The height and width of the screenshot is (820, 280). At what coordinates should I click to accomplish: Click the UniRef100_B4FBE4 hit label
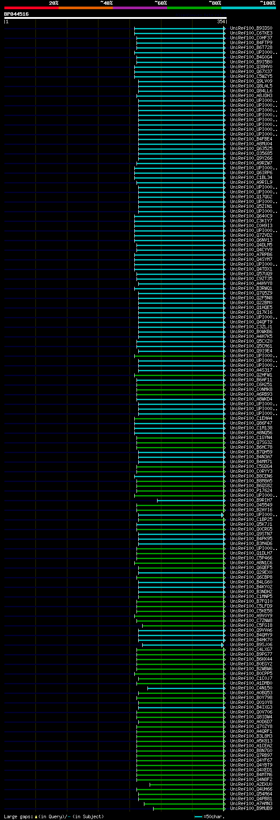[251, 139]
